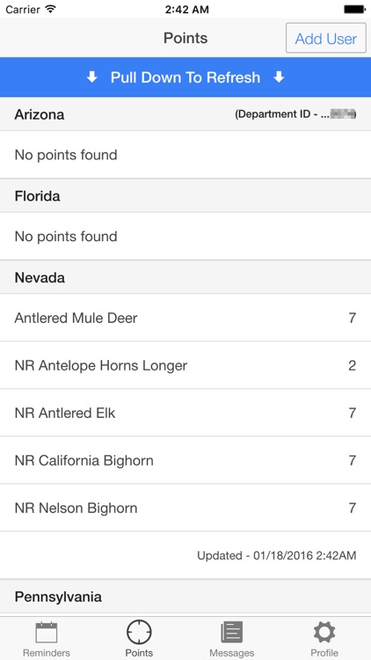Image resolution: width=371 pixels, height=660 pixels.
Task: Tap the left down-arrow refresh icon
Action: (x=92, y=77)
